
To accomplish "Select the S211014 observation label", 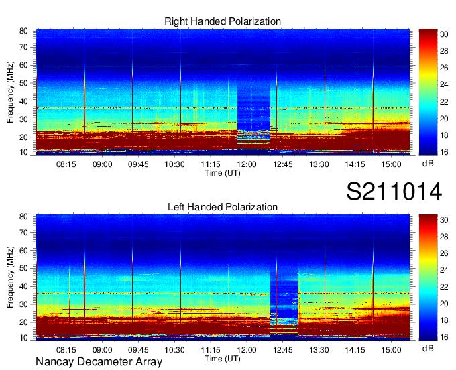I will point(394,192).
